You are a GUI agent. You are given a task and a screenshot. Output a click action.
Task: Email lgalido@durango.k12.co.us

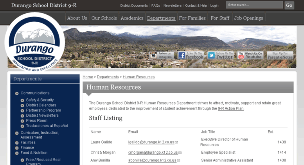pyautogui.click(x=151, y=142)
